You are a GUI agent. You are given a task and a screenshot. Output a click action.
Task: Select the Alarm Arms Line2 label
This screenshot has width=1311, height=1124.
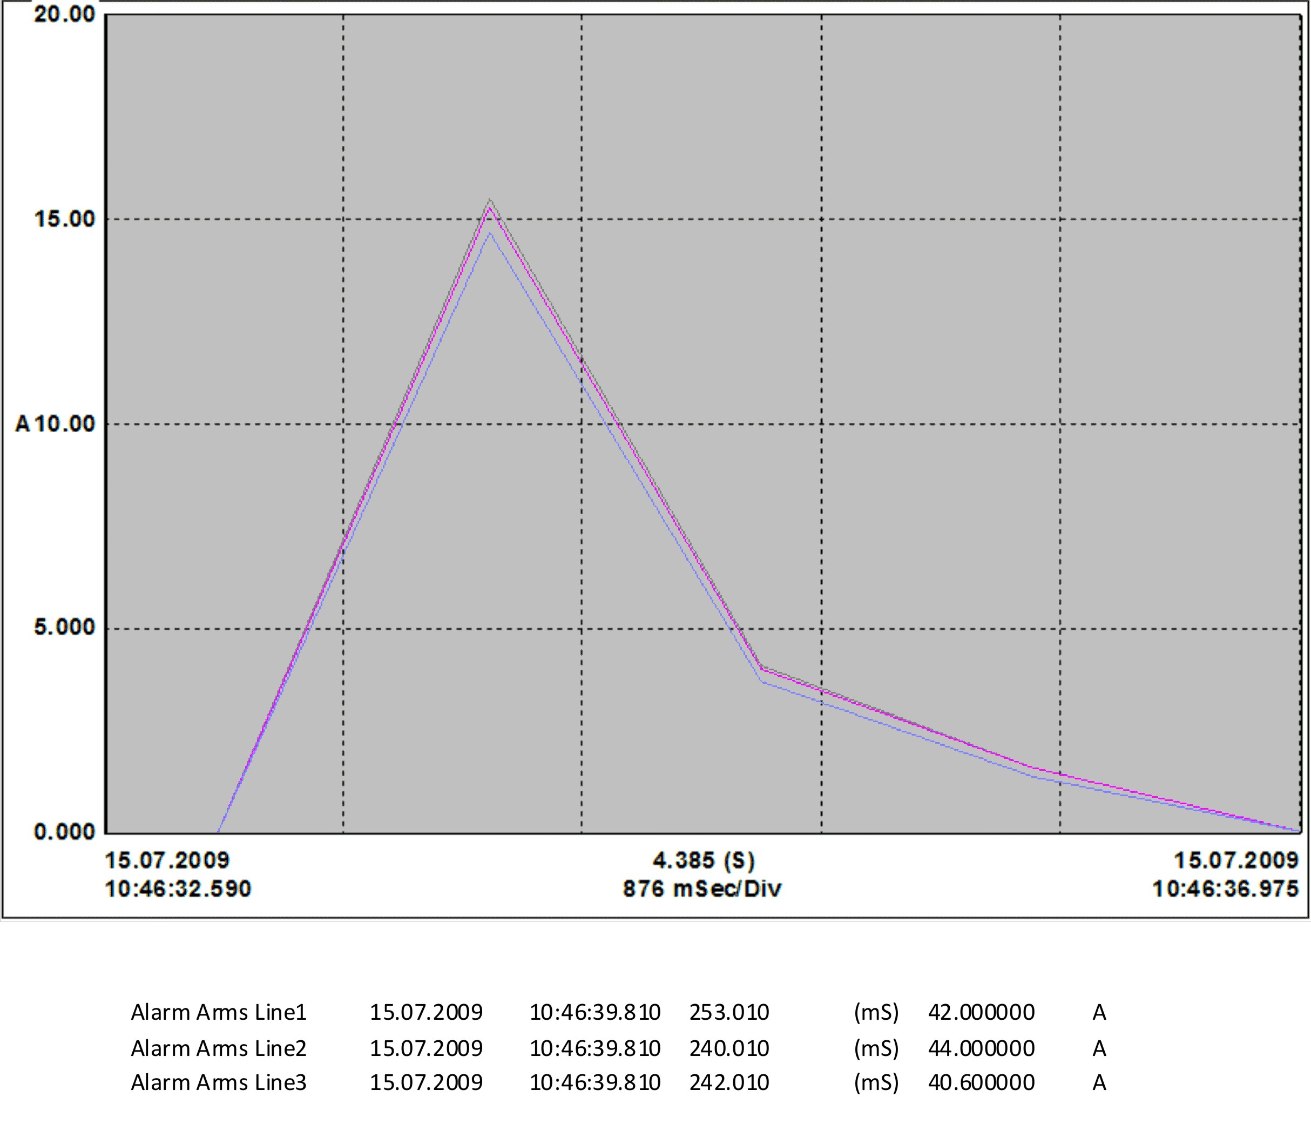click(x=219, y=1049)
